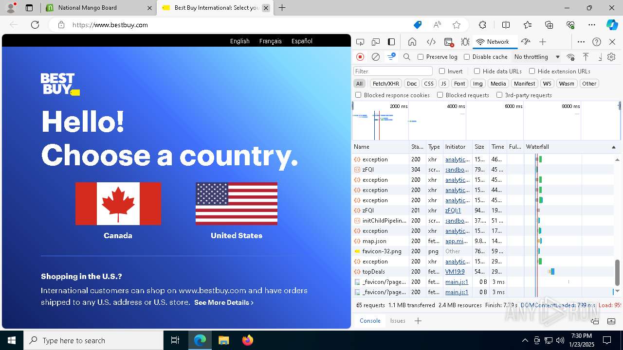623x350 pixels.
Task: Add more tools with the plus icon
Action: coord(543,42)
